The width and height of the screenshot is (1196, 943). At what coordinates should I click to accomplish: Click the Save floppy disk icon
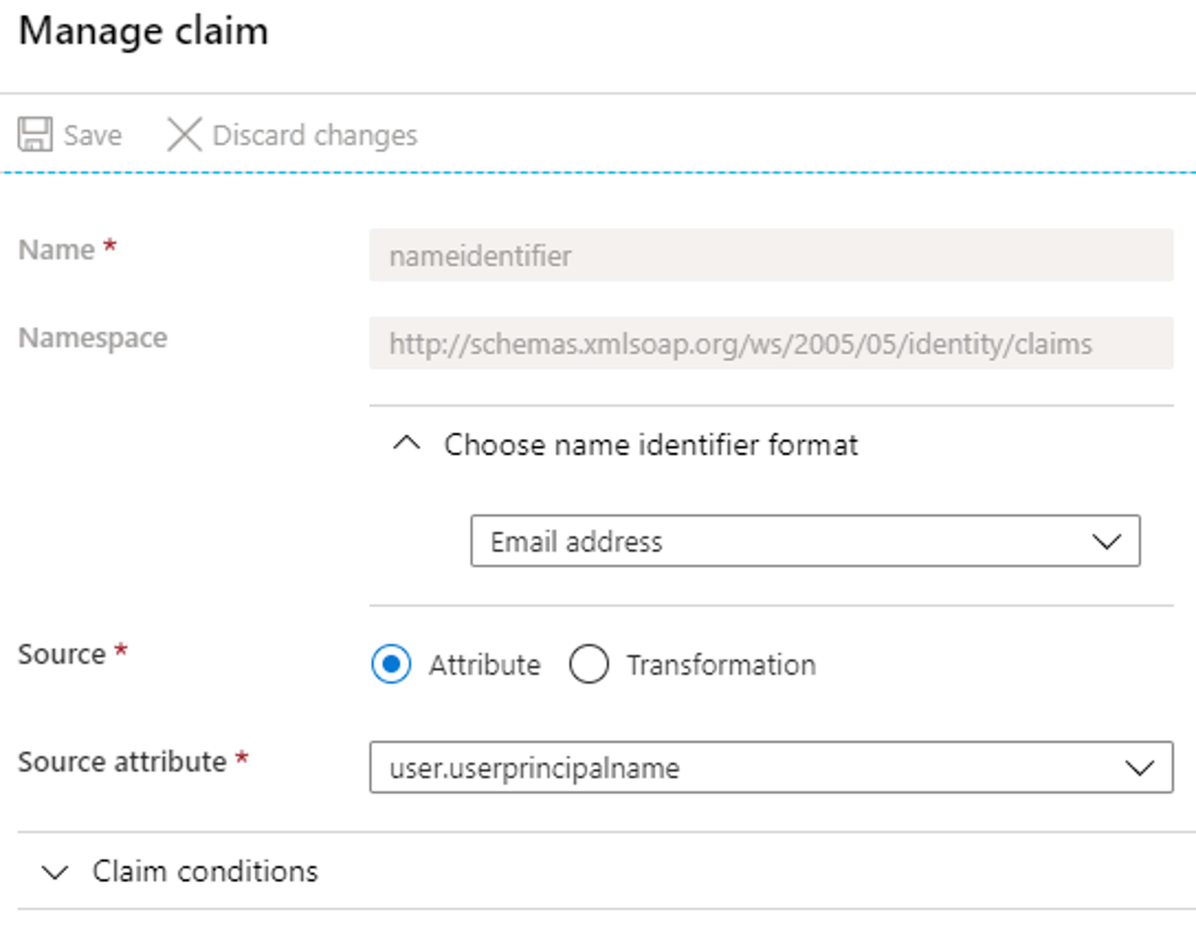tap(35, 134)
